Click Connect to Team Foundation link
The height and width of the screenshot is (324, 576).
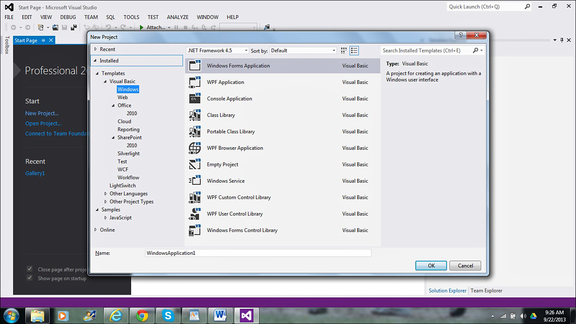point(57,134)
